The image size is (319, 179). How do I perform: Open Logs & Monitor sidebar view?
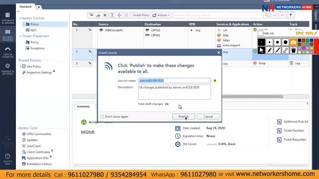[x=8, y=52]
